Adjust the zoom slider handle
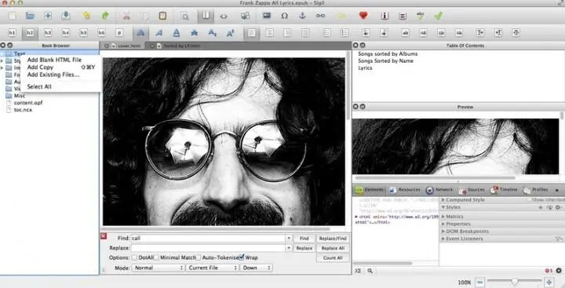The width and height of the screenshot is (565, 288). coord(515,282)
